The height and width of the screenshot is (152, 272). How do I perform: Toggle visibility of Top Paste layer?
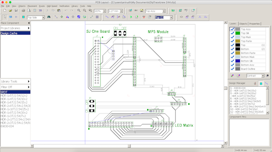[x=232, y=41]
